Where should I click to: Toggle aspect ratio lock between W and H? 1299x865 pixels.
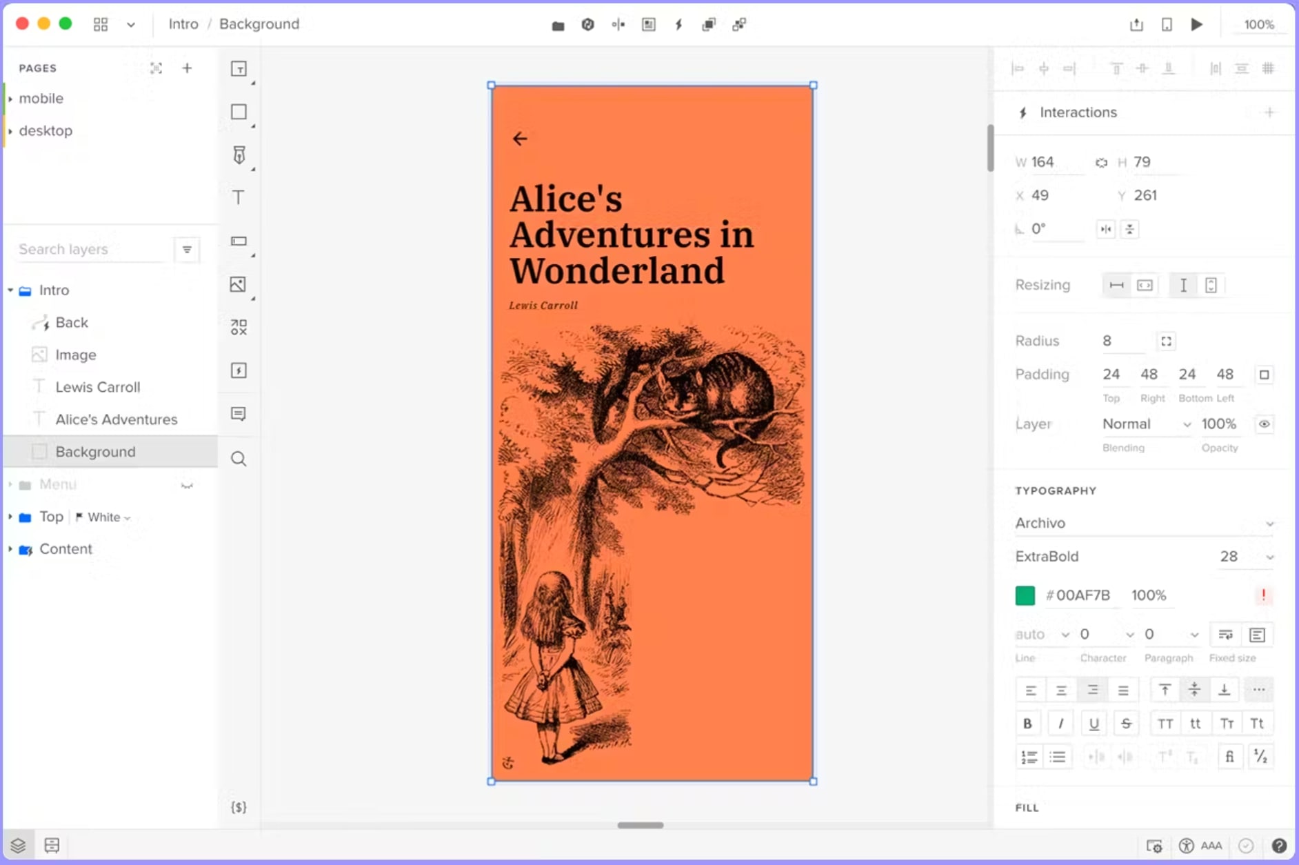click(x=1101, y=163)
